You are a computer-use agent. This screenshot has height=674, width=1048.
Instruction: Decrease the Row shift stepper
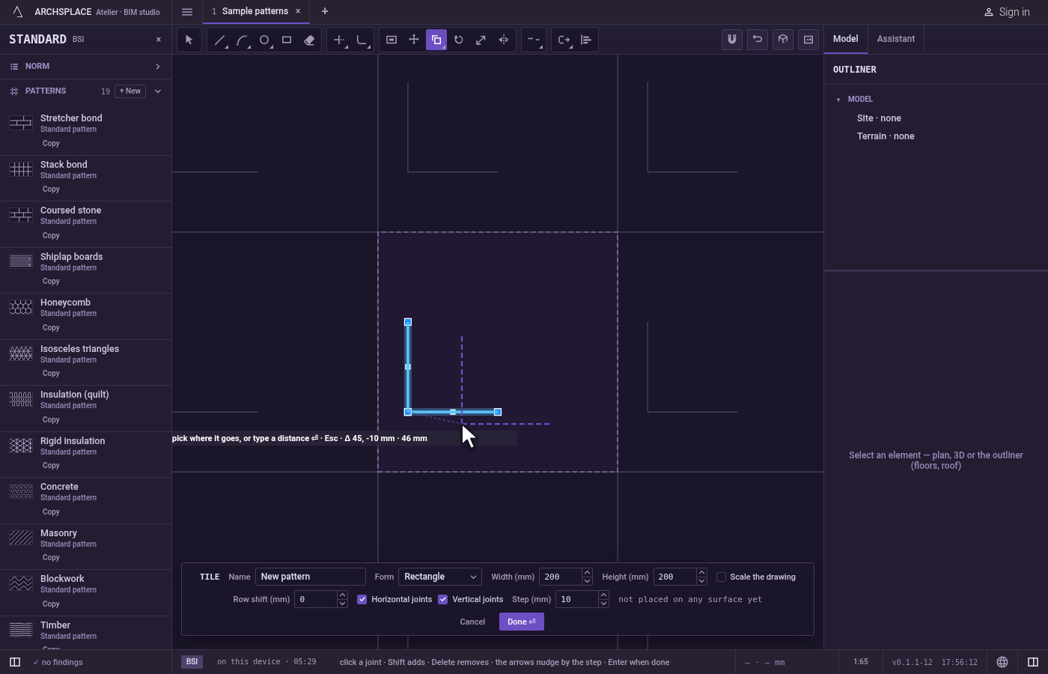tap(342, 604)
